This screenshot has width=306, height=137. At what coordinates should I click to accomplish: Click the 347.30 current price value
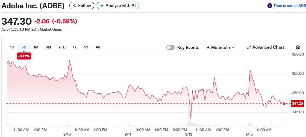[16, 21]
